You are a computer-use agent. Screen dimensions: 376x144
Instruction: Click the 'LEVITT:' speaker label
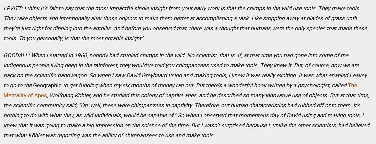click(x=13, y=8)
